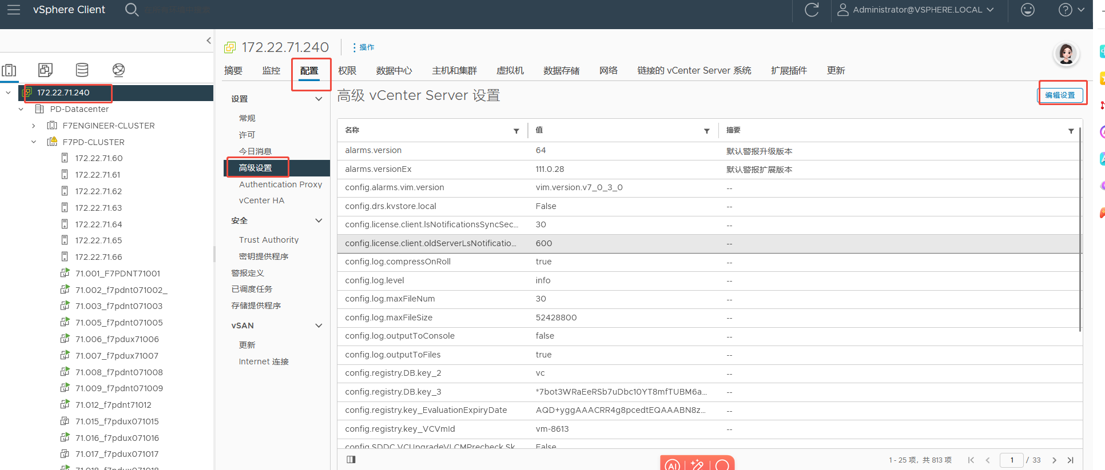The width and height of the screenshot is (1105, 470).
Task: Filter the 摘要 column
Action: point(1071,131)
